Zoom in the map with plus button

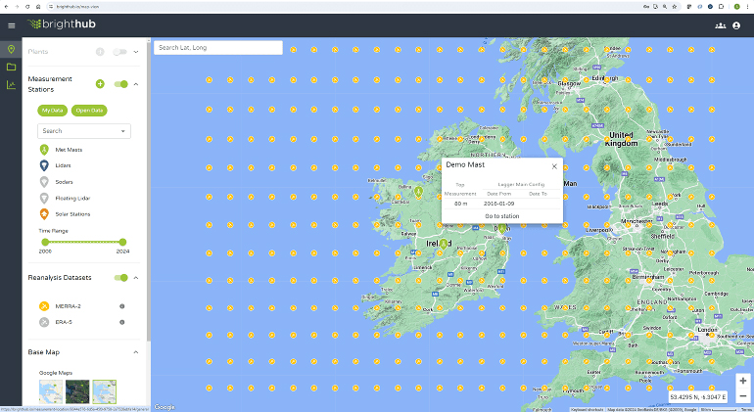[743, 381]
